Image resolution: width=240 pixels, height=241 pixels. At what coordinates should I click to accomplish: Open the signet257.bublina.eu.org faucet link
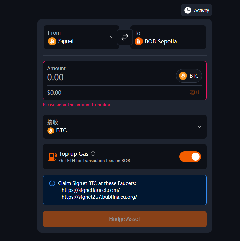tap(99, 197)
